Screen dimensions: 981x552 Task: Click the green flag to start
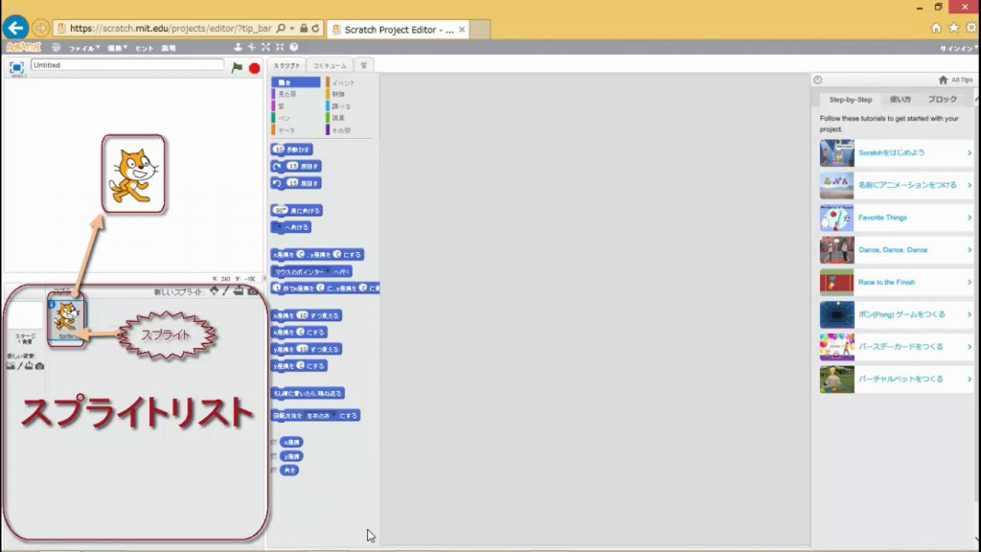coord(237,68)
